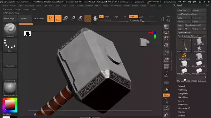Click Make PolyMesh3D button
Screen dimensions: 211x118
pos(195,25)
